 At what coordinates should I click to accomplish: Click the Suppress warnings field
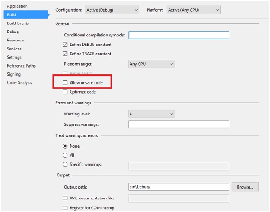pyautogui.click(x=179, y=124)
